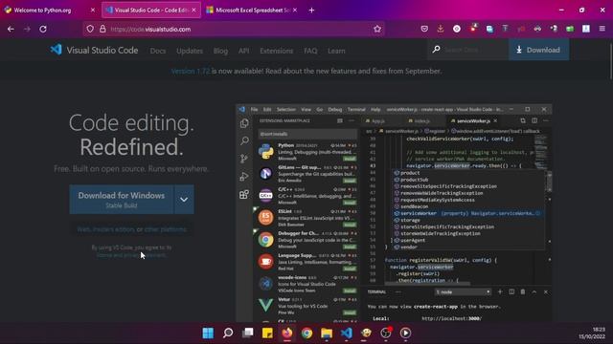Open File Explorer from the taskbar
This screenshot has width=613, height=344.
coord(327,333)
